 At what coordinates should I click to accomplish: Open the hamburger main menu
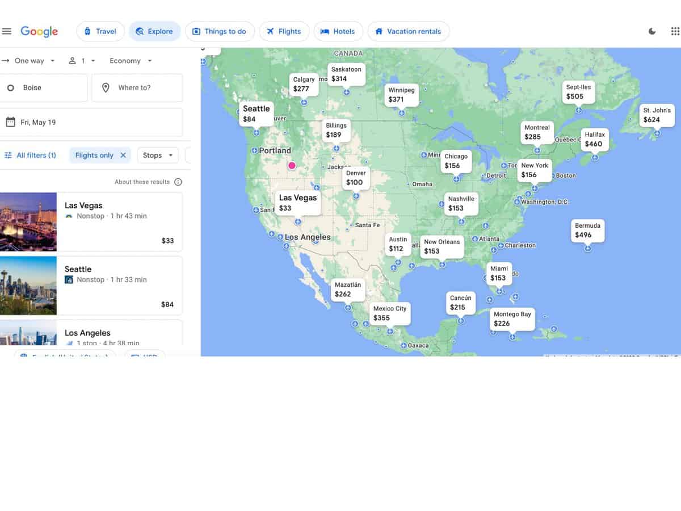[x=7, y=31]
